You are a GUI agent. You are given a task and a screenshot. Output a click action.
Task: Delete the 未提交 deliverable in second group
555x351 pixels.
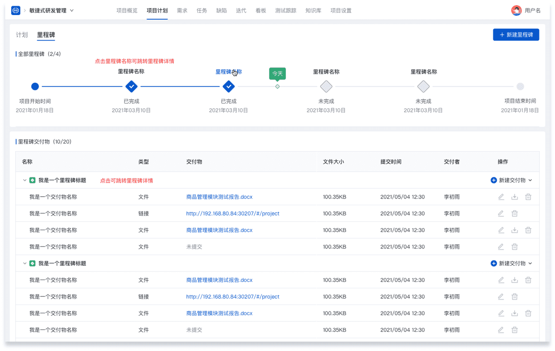point(515,330)
